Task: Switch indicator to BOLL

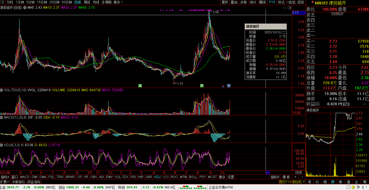Action: click(x=193, y=177)
